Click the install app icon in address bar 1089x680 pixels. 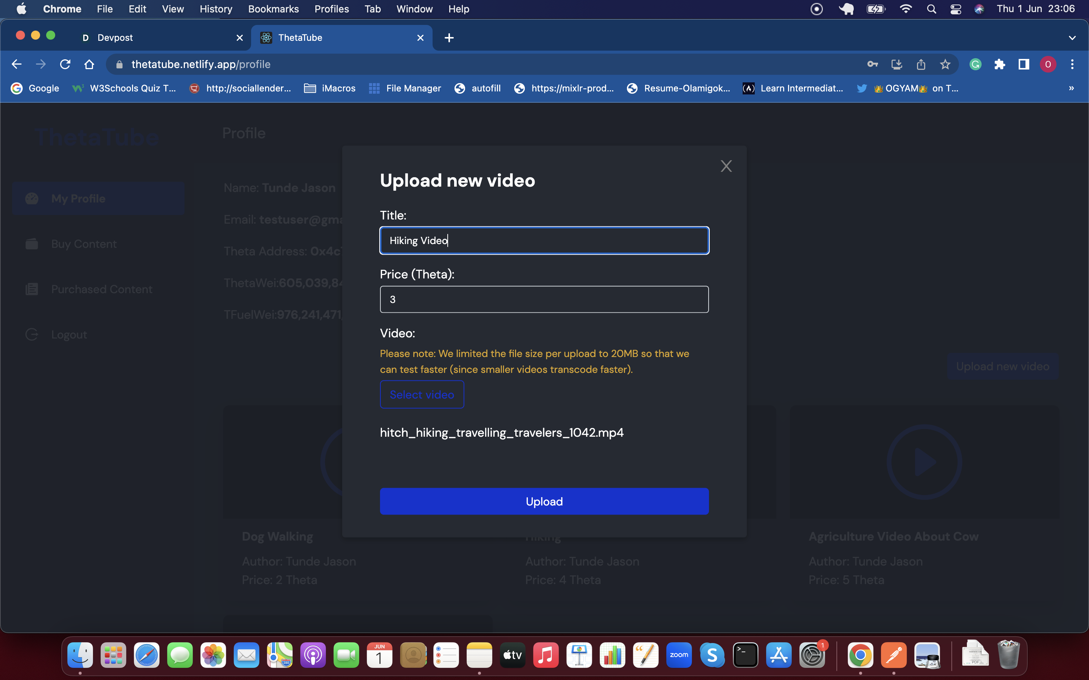pyautogui.click(x=897, y=64)
